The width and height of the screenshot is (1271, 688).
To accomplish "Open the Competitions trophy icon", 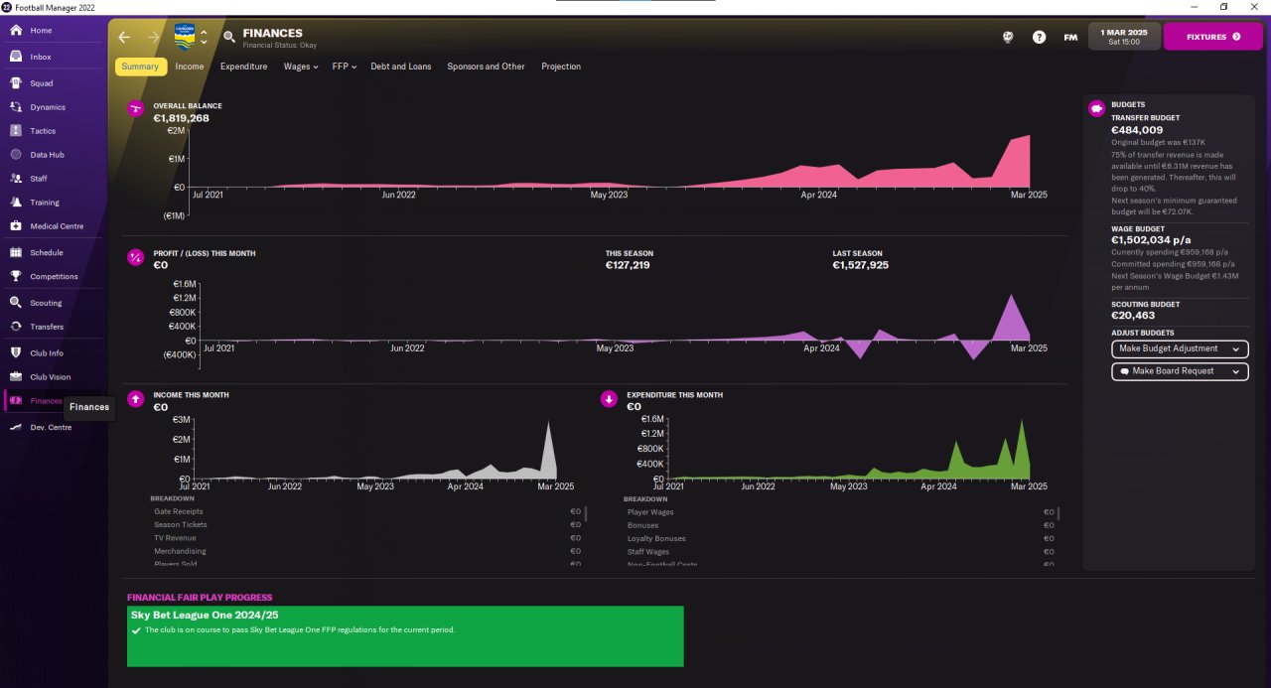I will (x=16, y=277).
